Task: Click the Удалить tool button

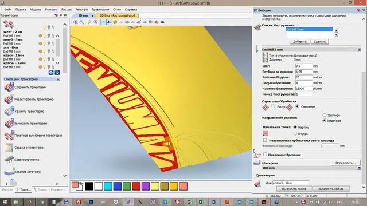Action: click(319, 42)
